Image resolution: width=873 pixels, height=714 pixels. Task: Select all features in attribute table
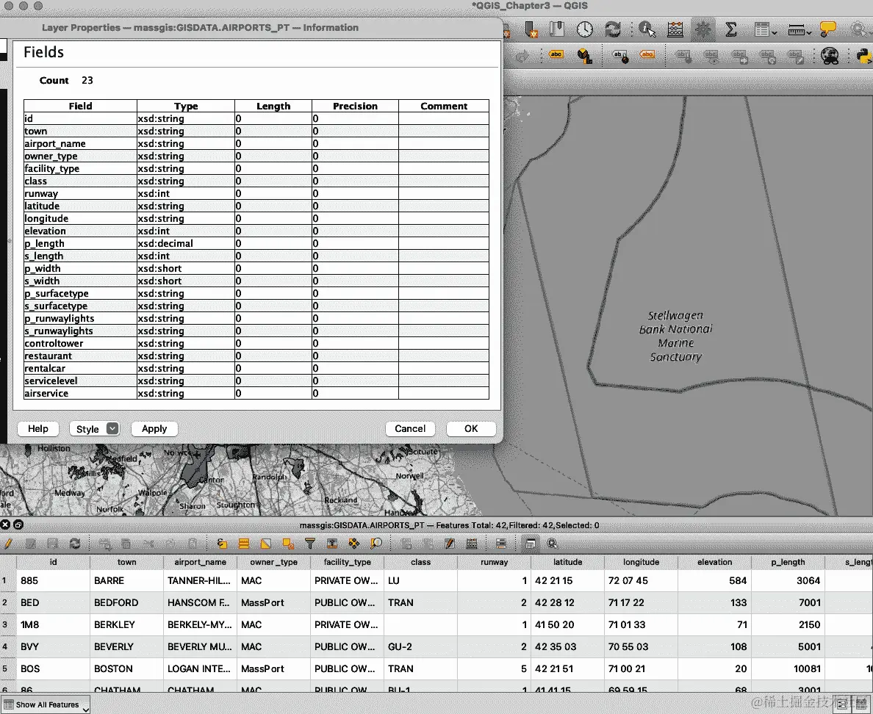(243, 544)
